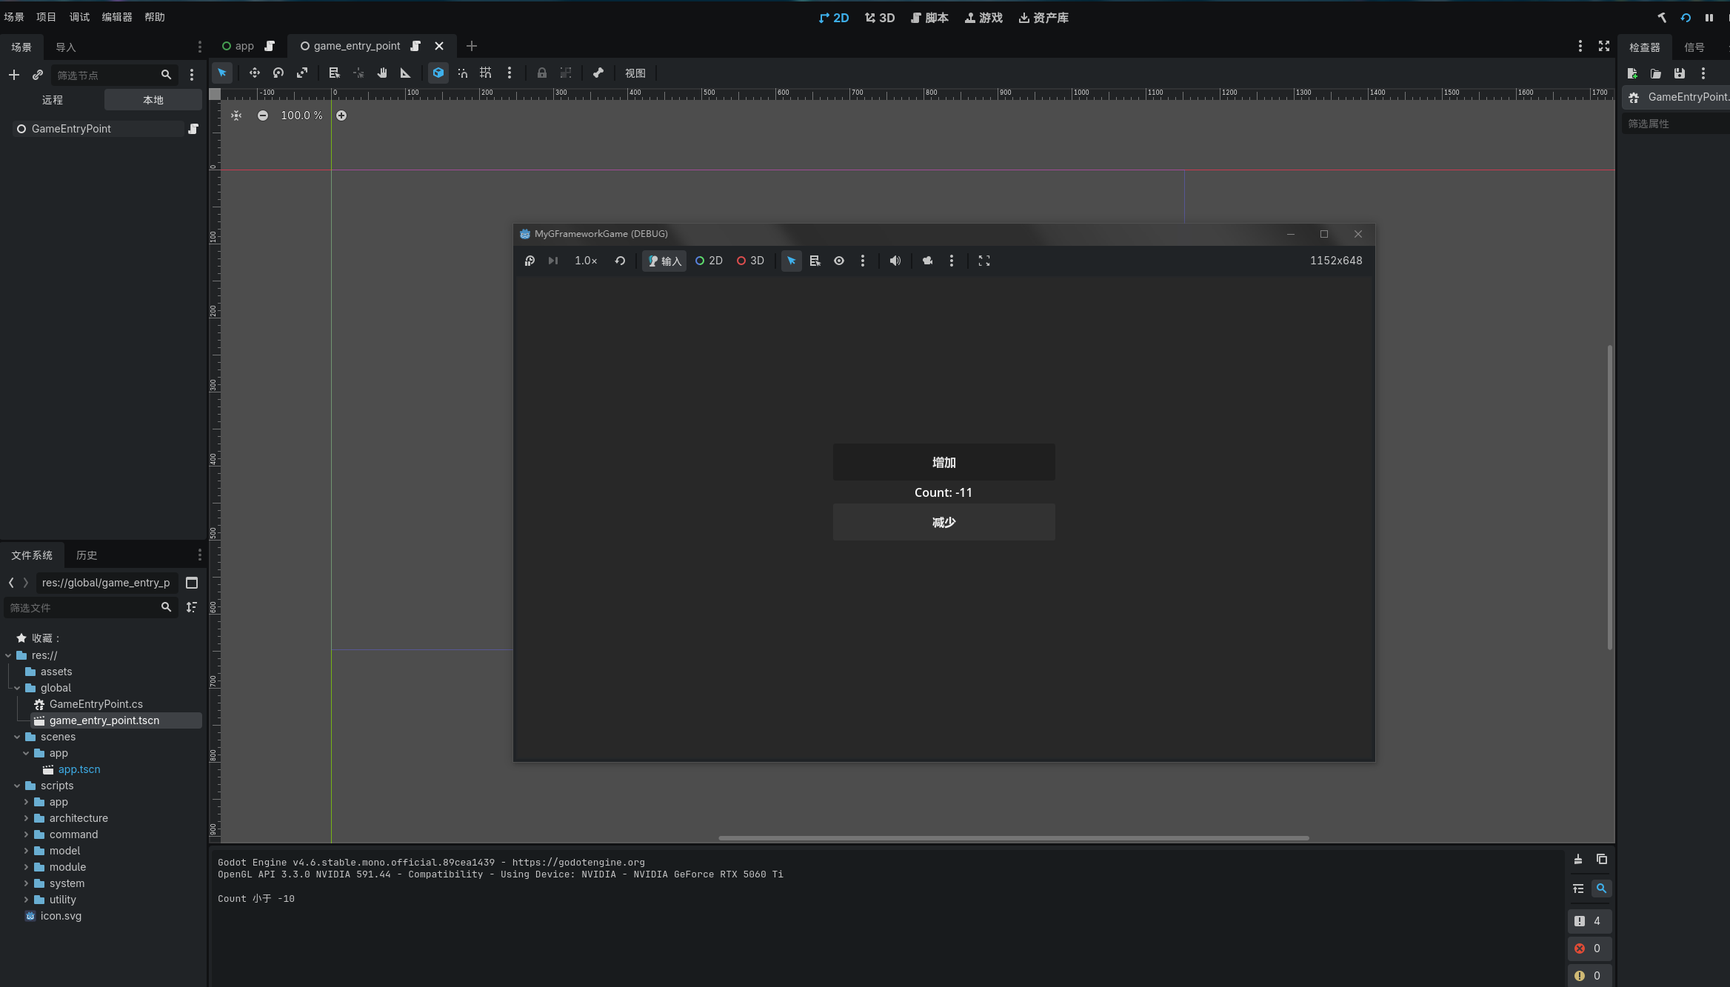This screenshot has width=1730, height=987.
Task: Open the 项目 project menu
Action: pos(45,16)
